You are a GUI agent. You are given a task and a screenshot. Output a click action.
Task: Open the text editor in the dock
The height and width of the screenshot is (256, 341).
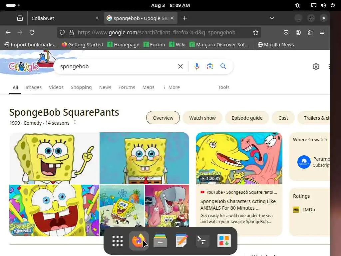(181, 241)
